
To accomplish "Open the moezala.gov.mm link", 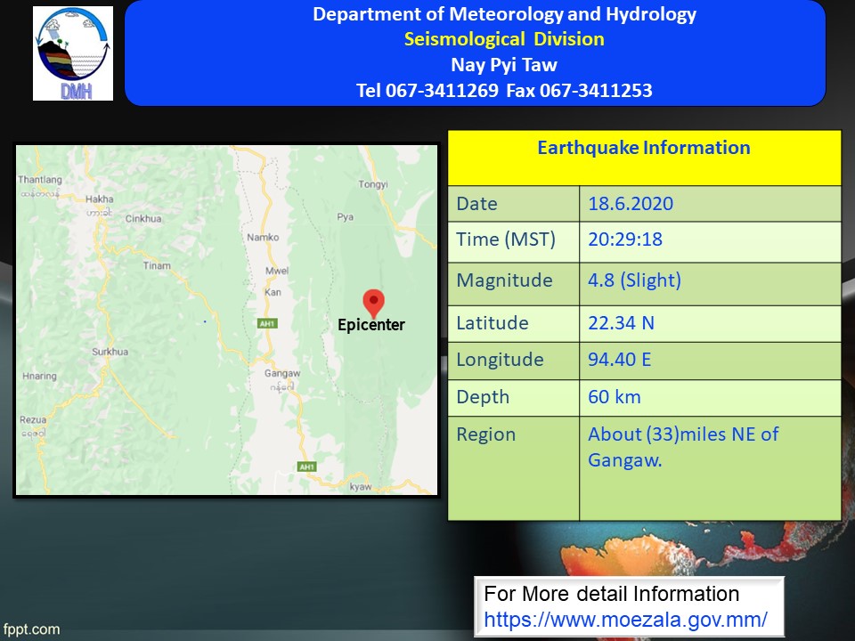I will tap(625, 619).
